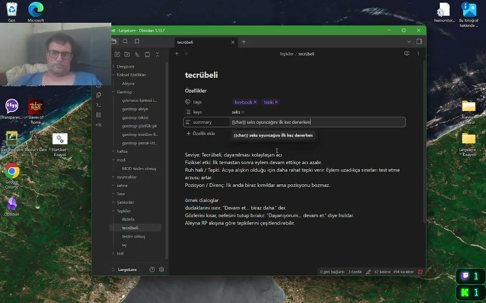This screenshot has width=486, height=303.
Task: Click the percent code ribbon icon
Action: tap(99, 125)
